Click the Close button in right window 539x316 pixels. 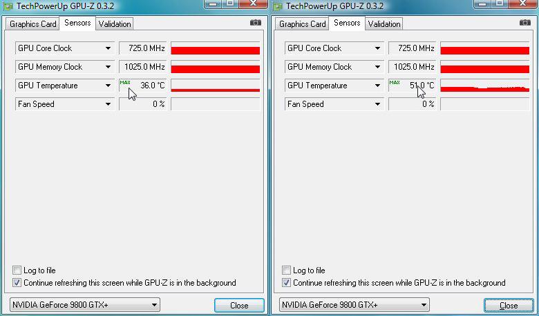click(509, 306)
